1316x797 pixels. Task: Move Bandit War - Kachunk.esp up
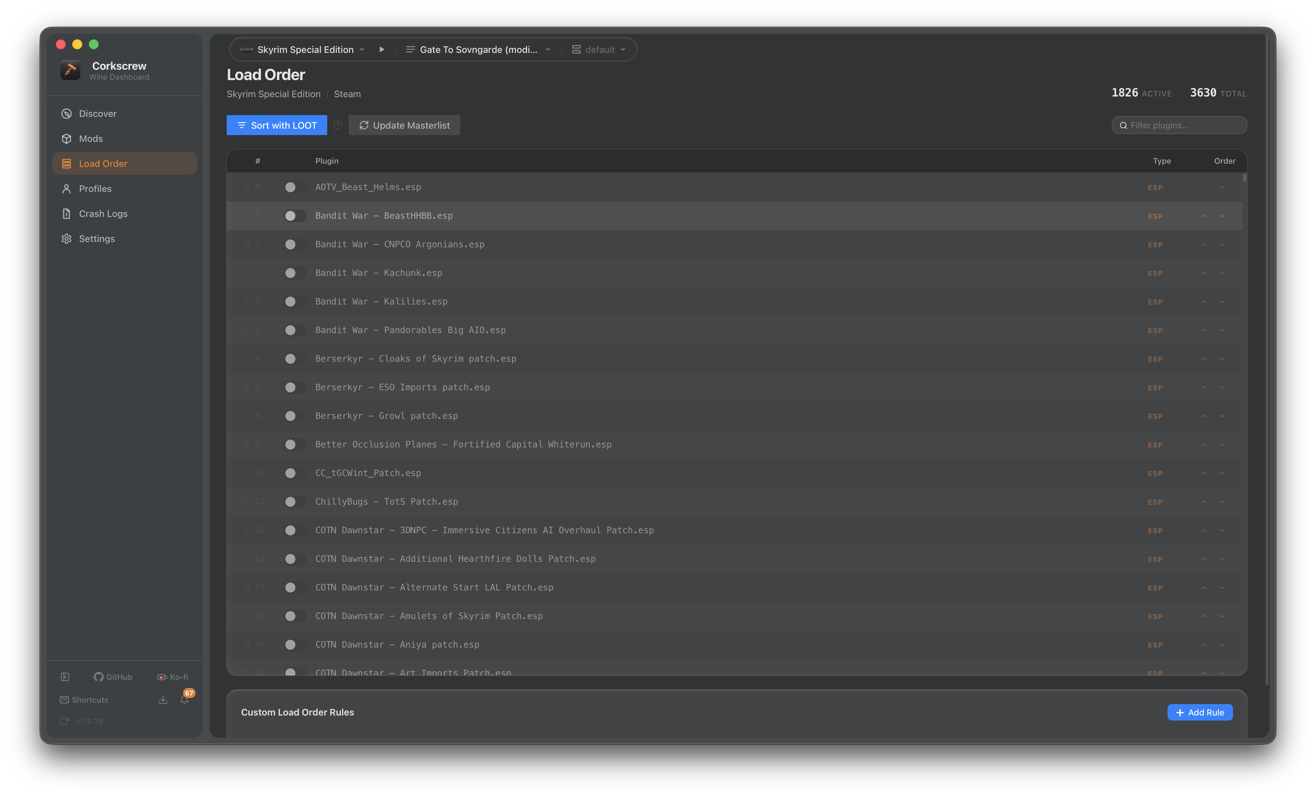click(1203, 273)
